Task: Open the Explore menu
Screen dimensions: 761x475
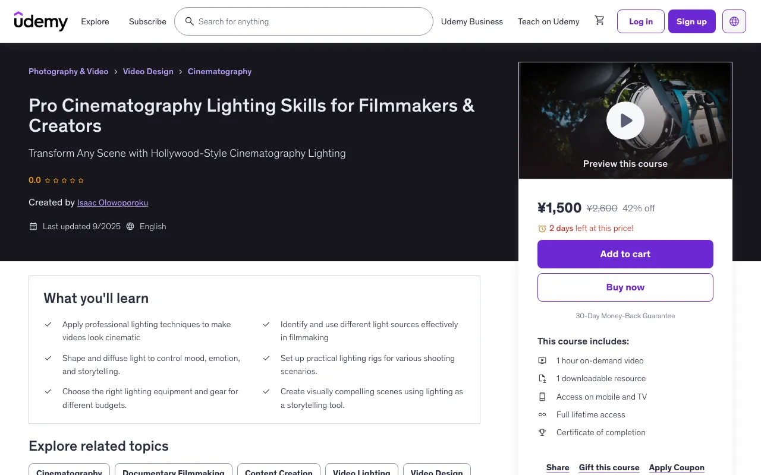Action: tap(95, 21)
